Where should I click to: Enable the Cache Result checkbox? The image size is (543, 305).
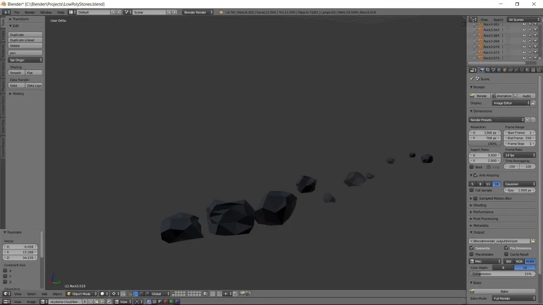pyautogui.click(x=506, y=254)
